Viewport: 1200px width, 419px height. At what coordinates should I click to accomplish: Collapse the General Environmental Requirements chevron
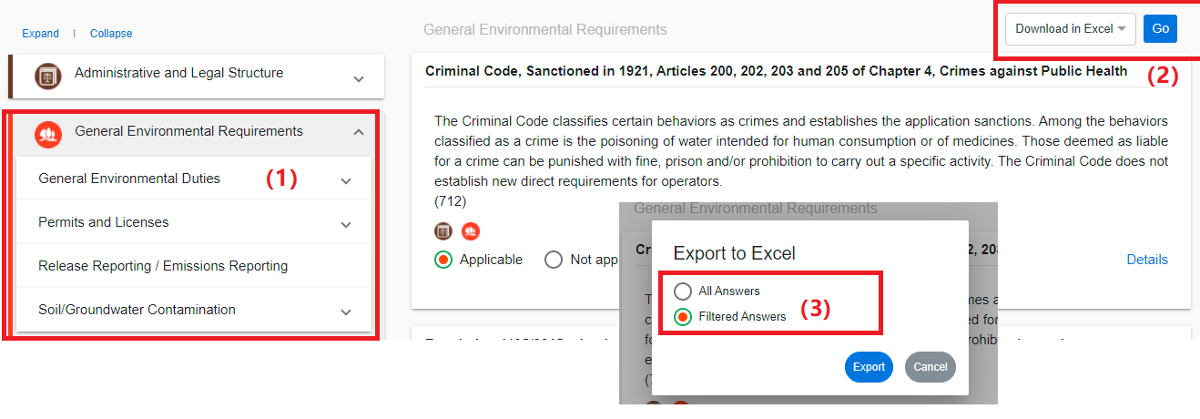359,132
